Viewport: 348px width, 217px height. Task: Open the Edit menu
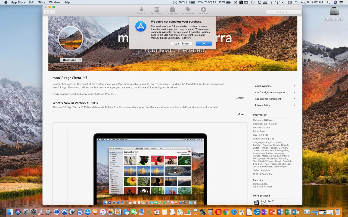pyautogui.click(x=32, y=2)
